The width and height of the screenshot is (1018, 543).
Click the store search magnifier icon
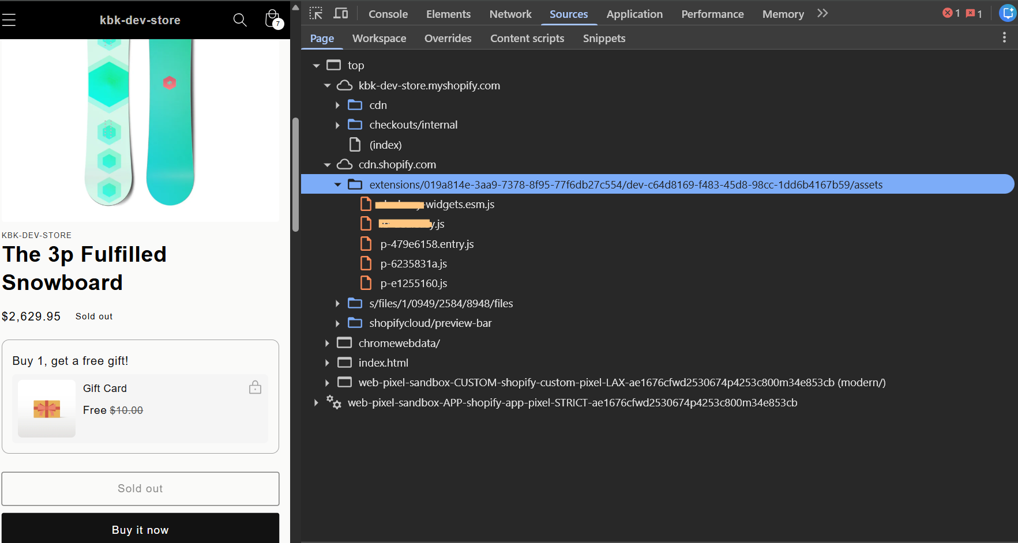point(240,20)
